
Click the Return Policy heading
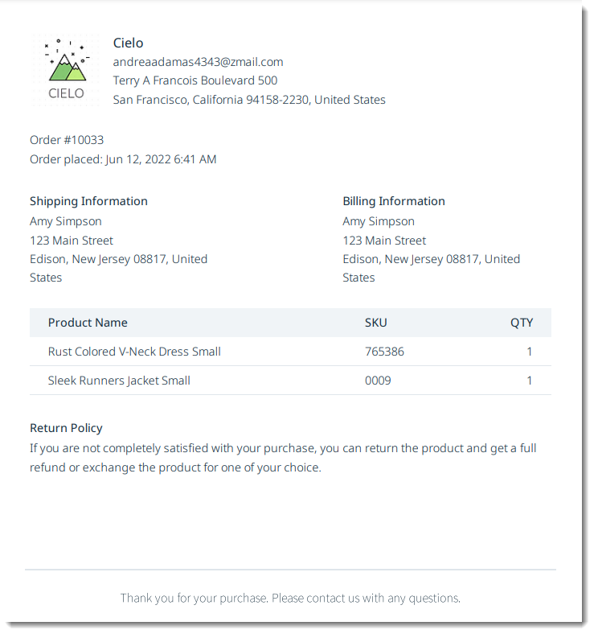coord(66,428)
